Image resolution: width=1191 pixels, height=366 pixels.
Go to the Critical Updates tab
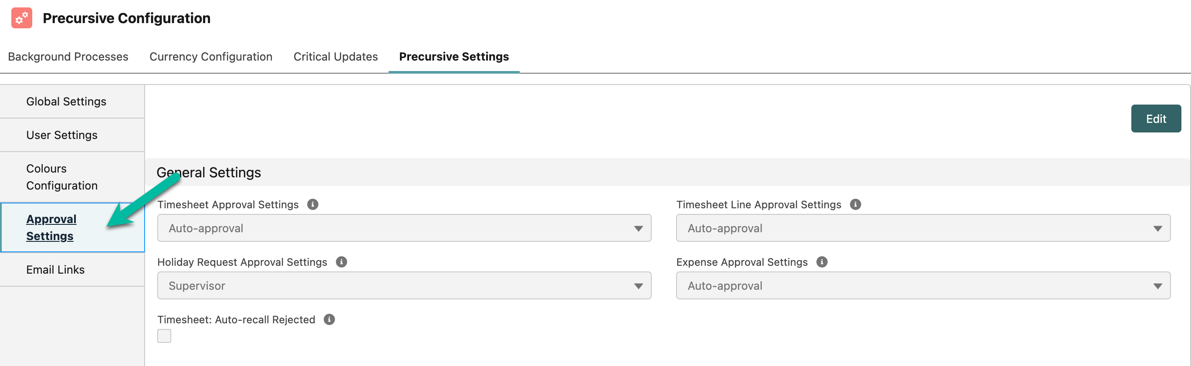tap(335, 57)
